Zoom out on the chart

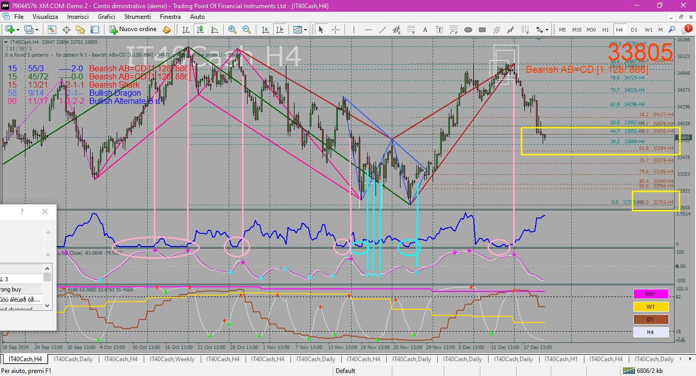[x=247, y=30]
